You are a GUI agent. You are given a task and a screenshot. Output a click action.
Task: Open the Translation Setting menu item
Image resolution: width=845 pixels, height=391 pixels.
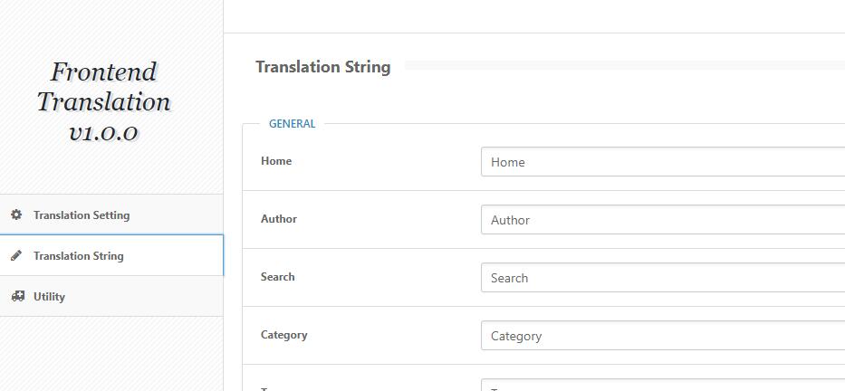82,215
